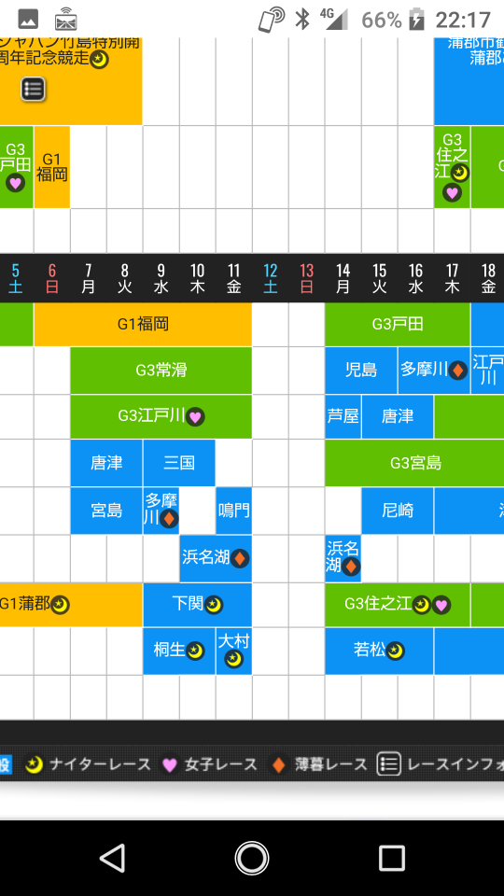The width and height of the screenshot is (504, 896).
Task: Tap the race info list icon
Action: [x=34, y=90]
